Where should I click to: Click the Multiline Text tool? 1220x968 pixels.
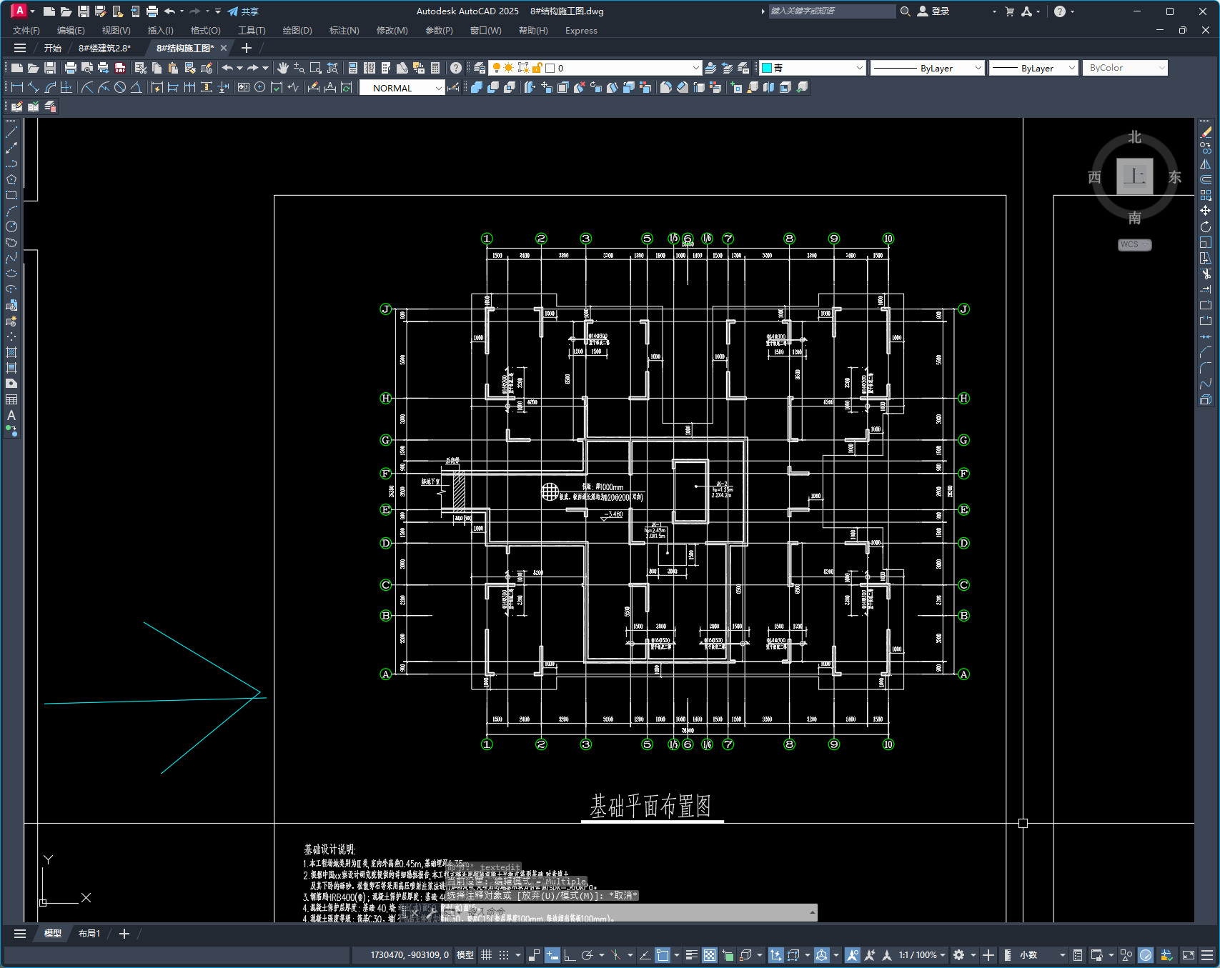pyautogui.click(x=11, y=415)
